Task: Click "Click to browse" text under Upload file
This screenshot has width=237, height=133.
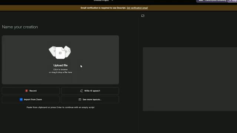Action: coord(60,69)
